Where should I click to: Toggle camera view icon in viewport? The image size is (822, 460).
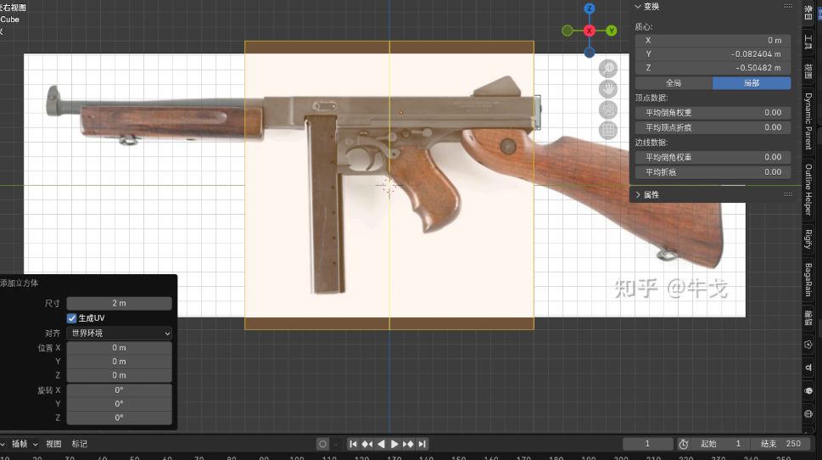tap(608, 109)
